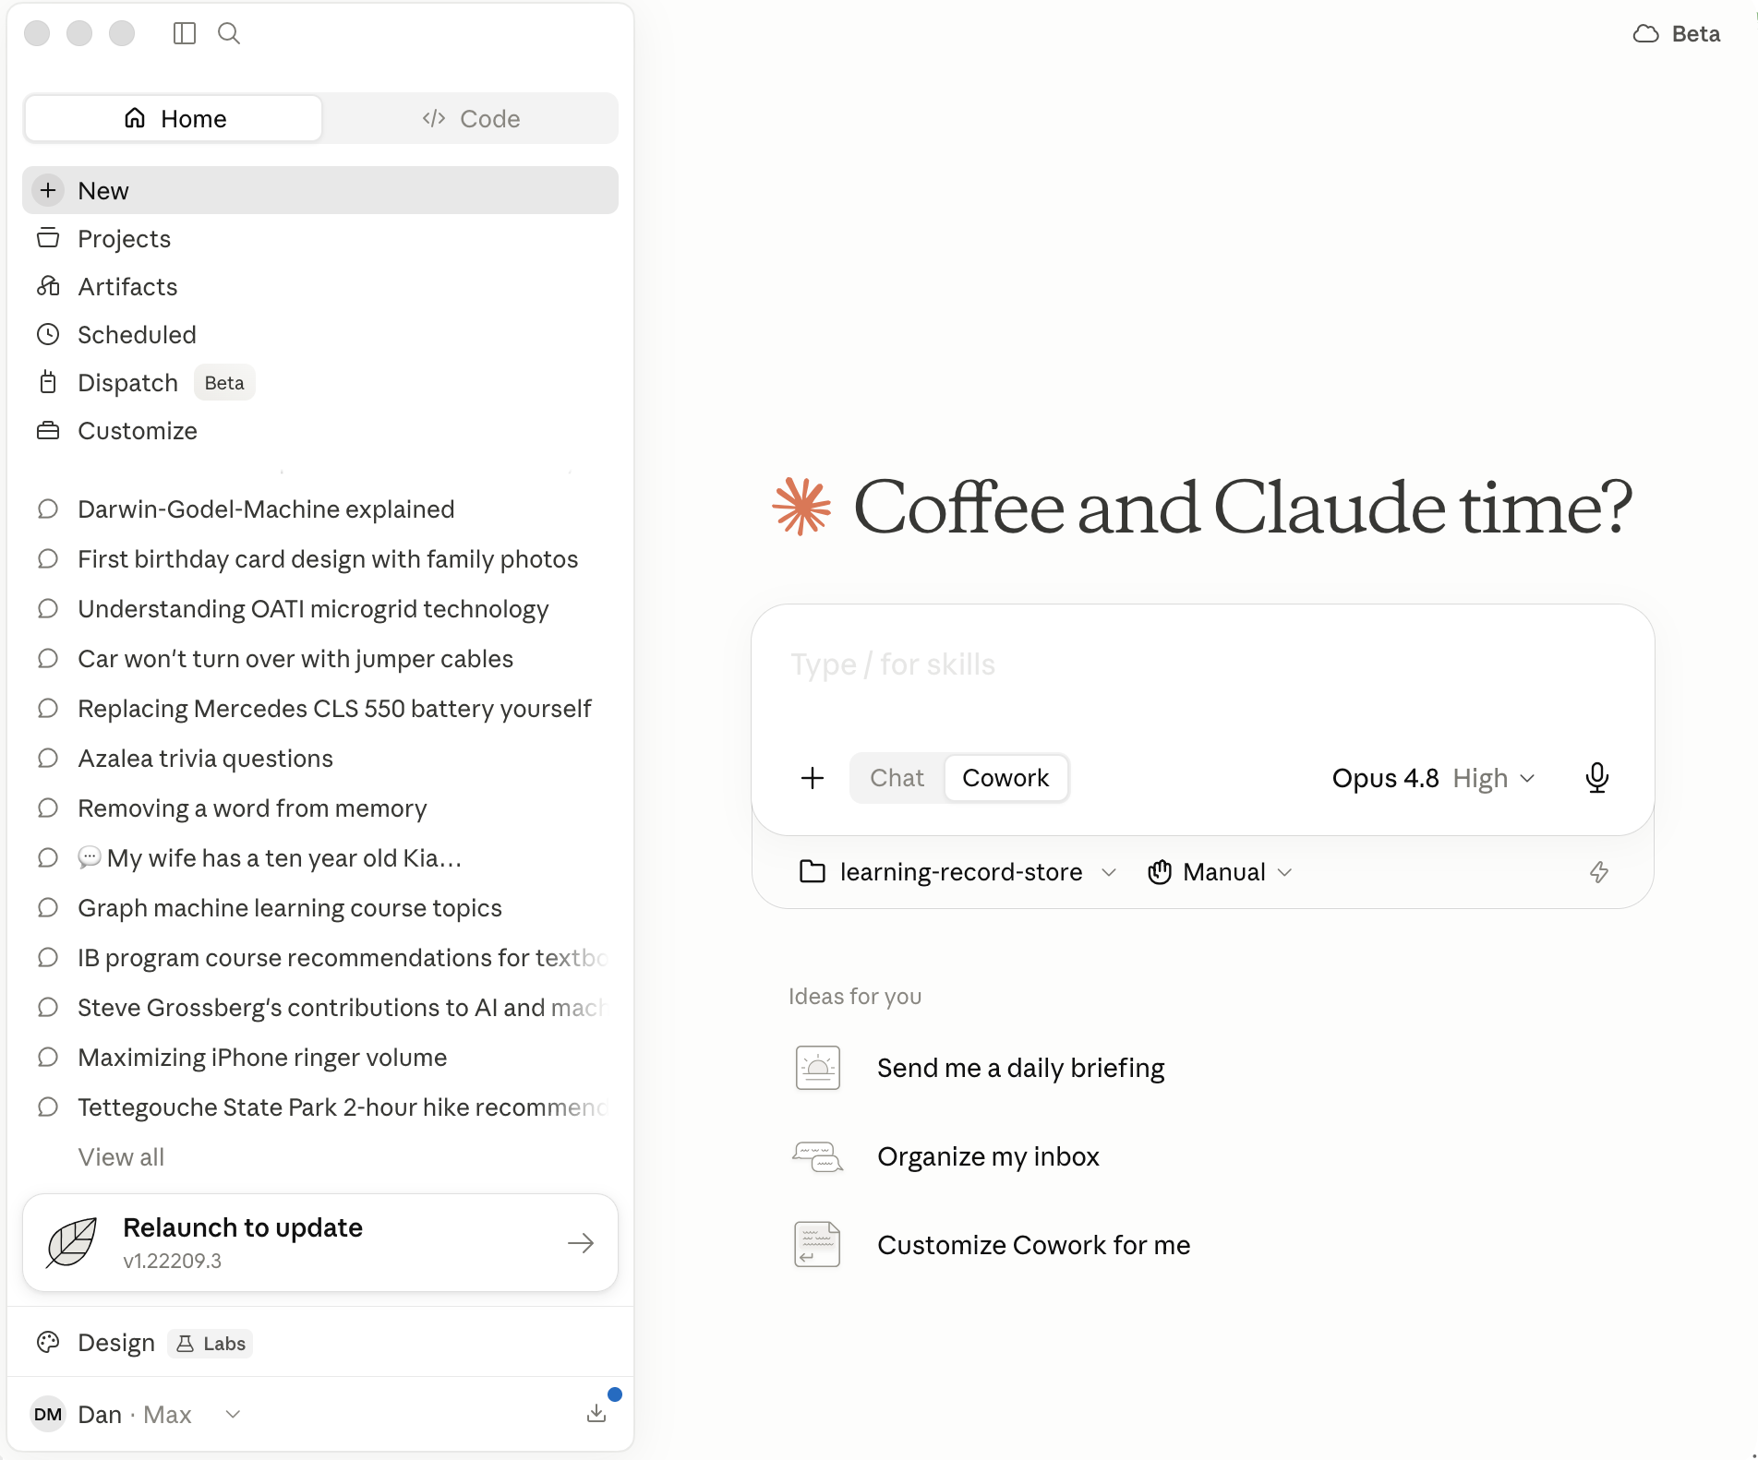
Task: Switch prompt mode to Chat
Action: tap(897, 778)
